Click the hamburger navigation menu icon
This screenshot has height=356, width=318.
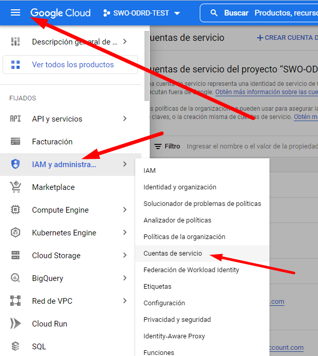(x=15, y=12)
